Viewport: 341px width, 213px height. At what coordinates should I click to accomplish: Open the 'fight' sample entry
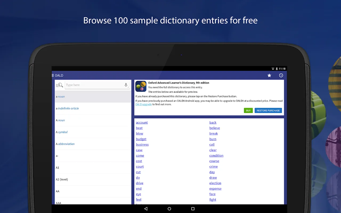213,200
